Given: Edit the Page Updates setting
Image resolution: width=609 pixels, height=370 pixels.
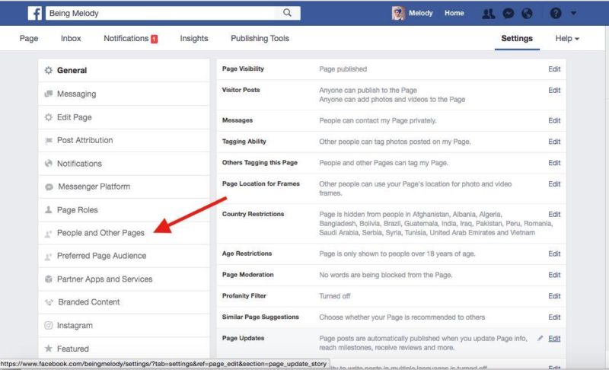Looking at the screenshot, I should pos(554,339).
